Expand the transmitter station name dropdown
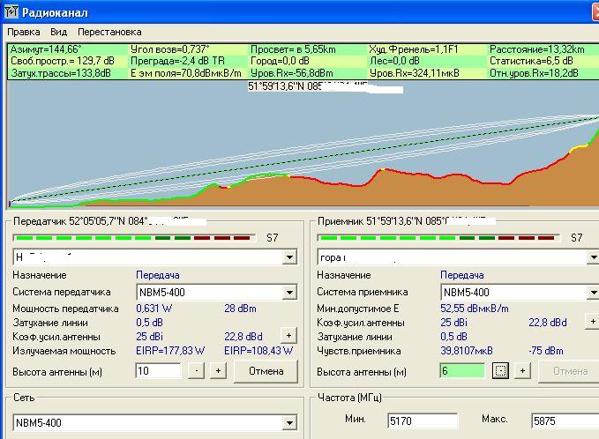 [289, 257]
